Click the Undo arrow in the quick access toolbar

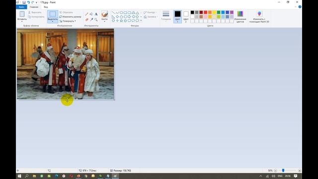point(28,2)
